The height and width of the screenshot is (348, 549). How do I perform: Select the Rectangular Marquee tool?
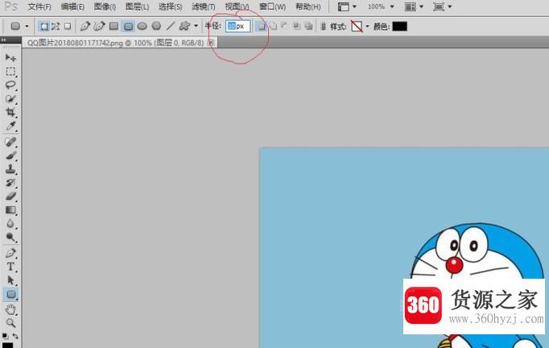tap(10, 72)
